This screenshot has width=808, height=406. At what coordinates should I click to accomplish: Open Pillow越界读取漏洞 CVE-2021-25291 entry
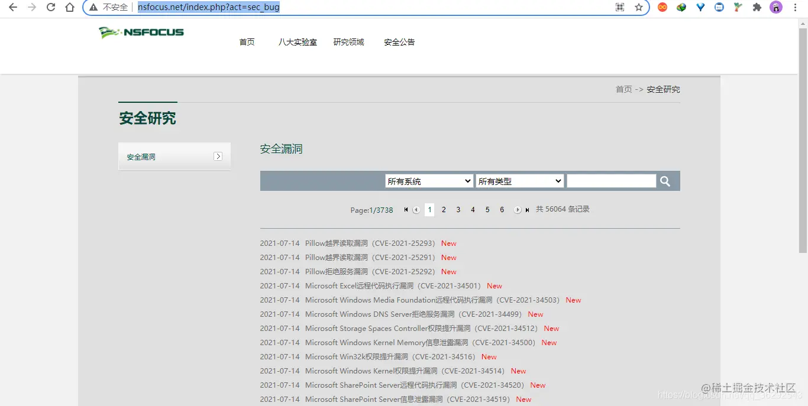coord(372,258)
